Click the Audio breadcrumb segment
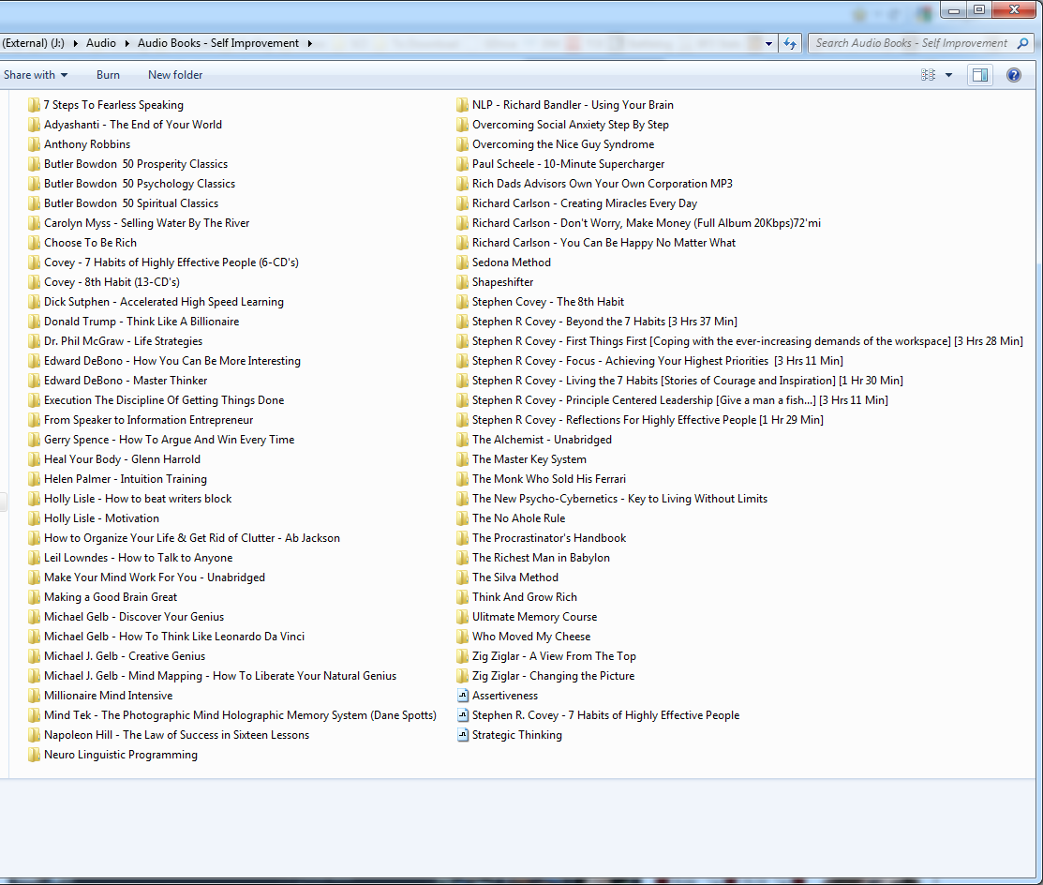1043x885 pixels. pos(101,43)
